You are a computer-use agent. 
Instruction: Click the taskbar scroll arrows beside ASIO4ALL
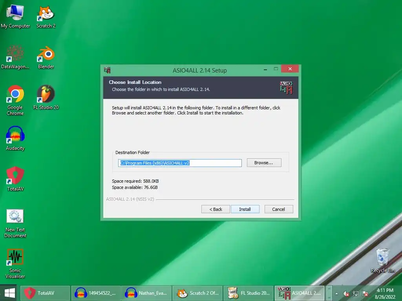click(x=329, y=293)
